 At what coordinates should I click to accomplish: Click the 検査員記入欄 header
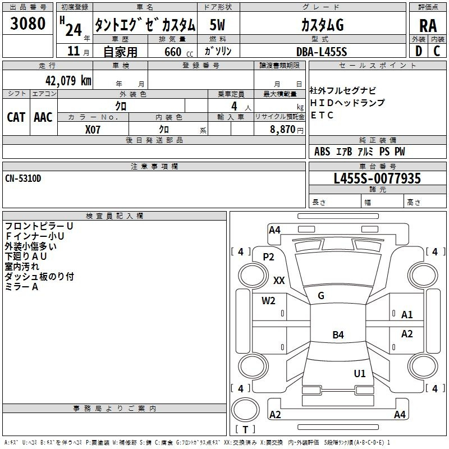coord(114,216)
